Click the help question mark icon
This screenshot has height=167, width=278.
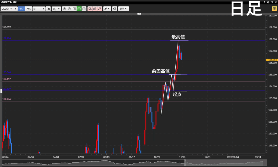pos(265,2)
